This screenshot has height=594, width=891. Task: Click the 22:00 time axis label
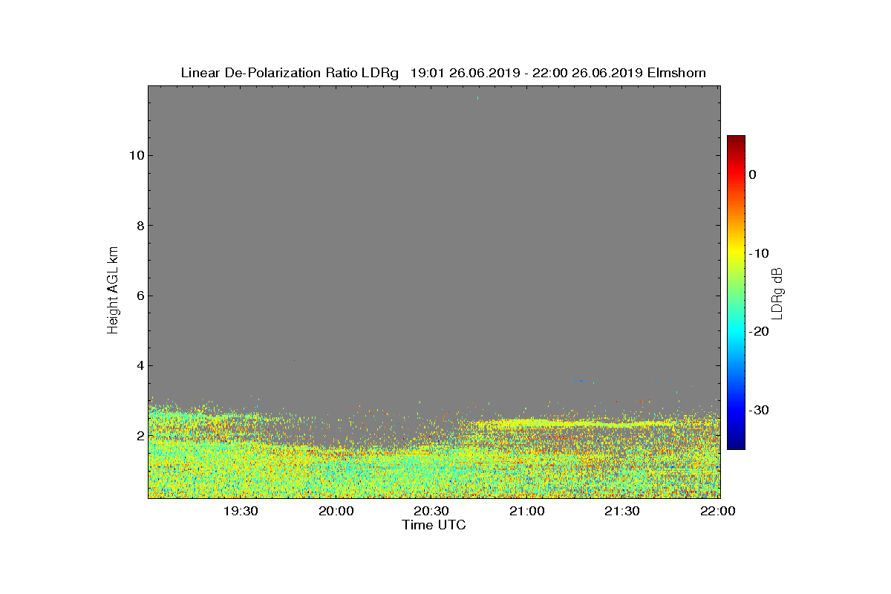(718, 511)
